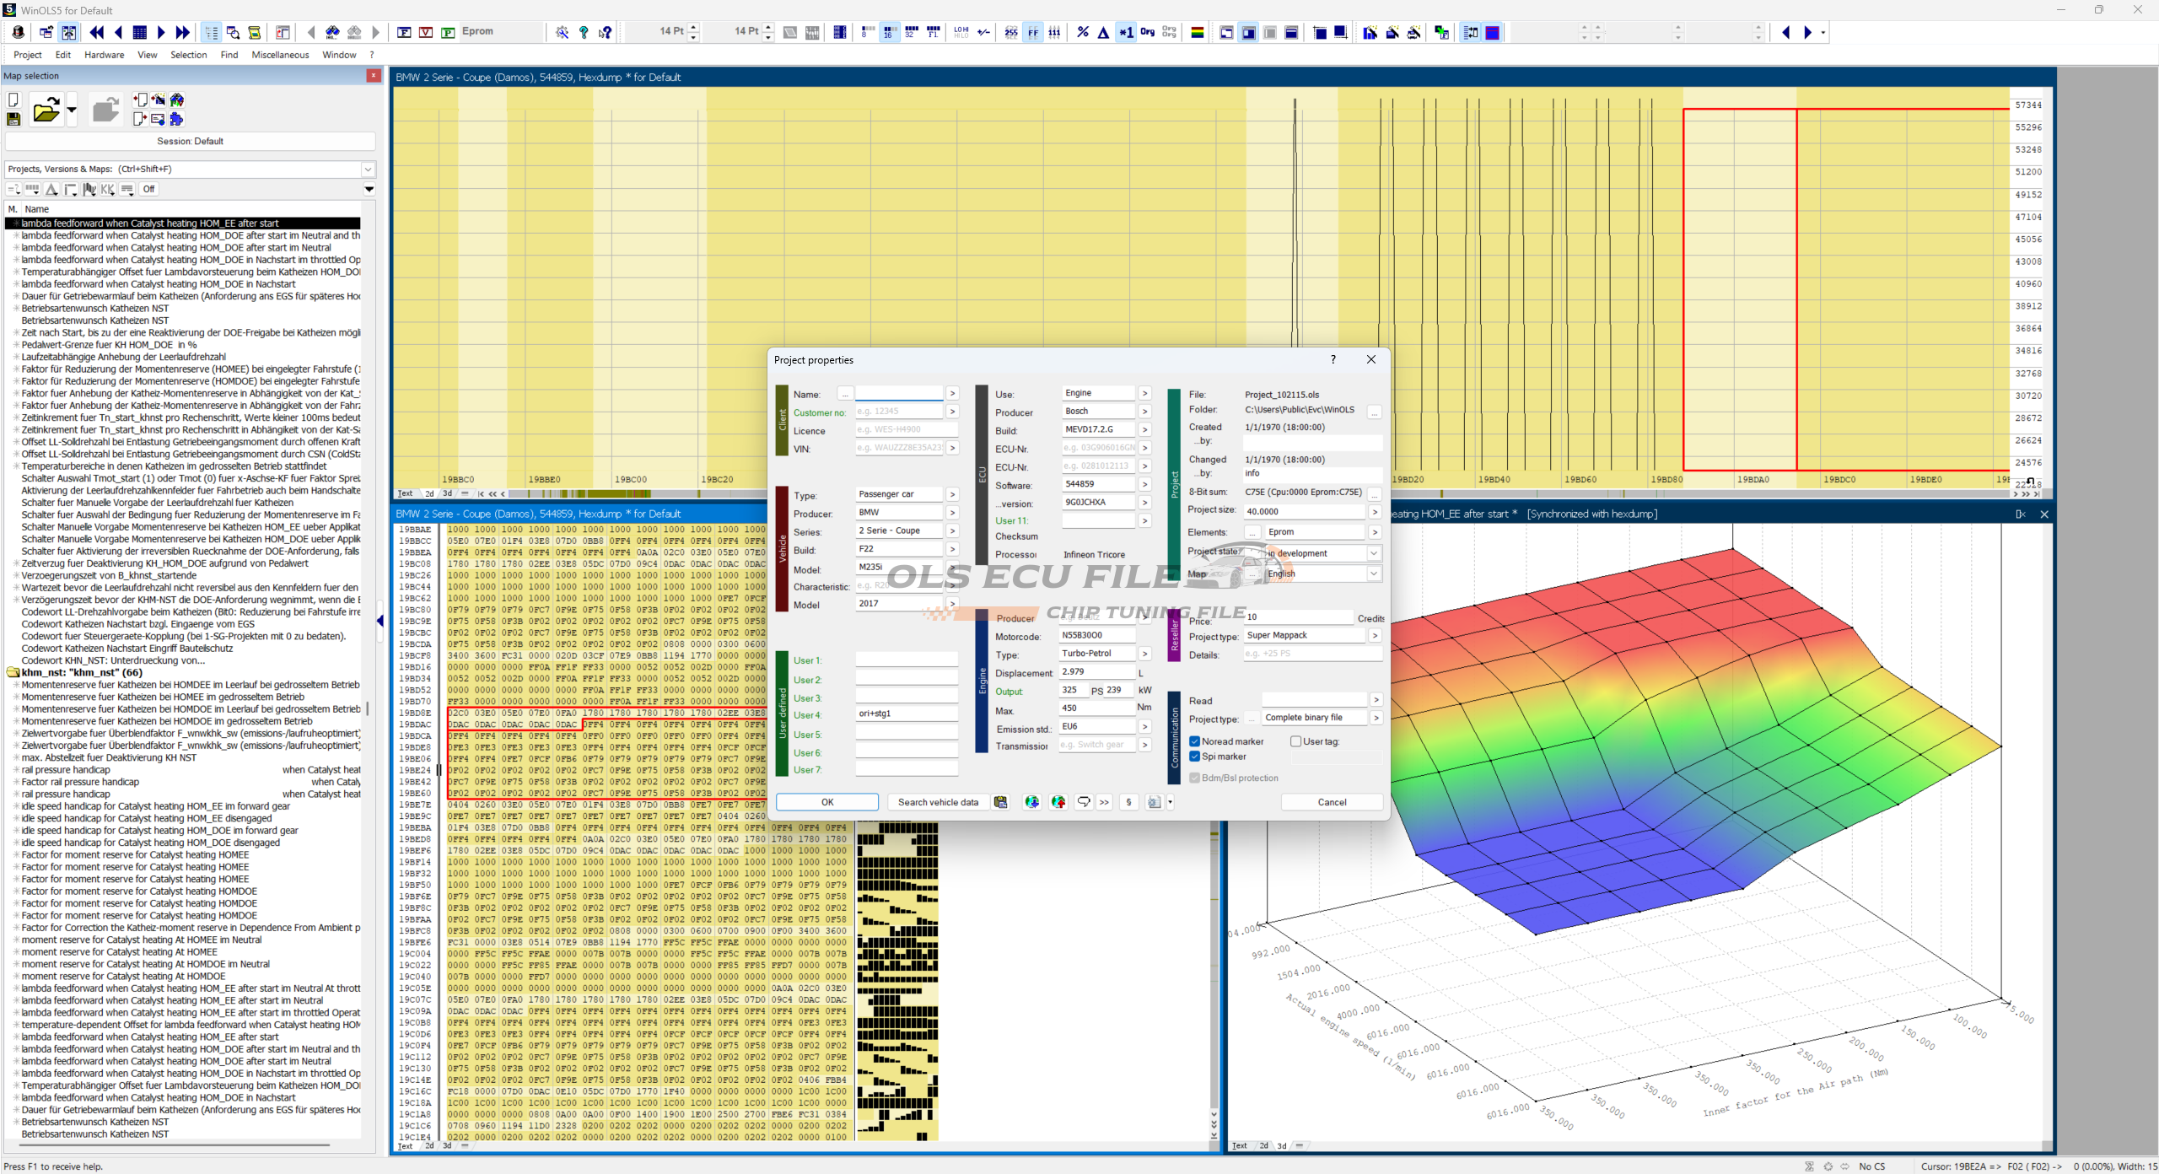Screen dimensions: 2159x1174
Task: Click the 16-bit display mode toolbar icon
Action: [x=889, y=32]
